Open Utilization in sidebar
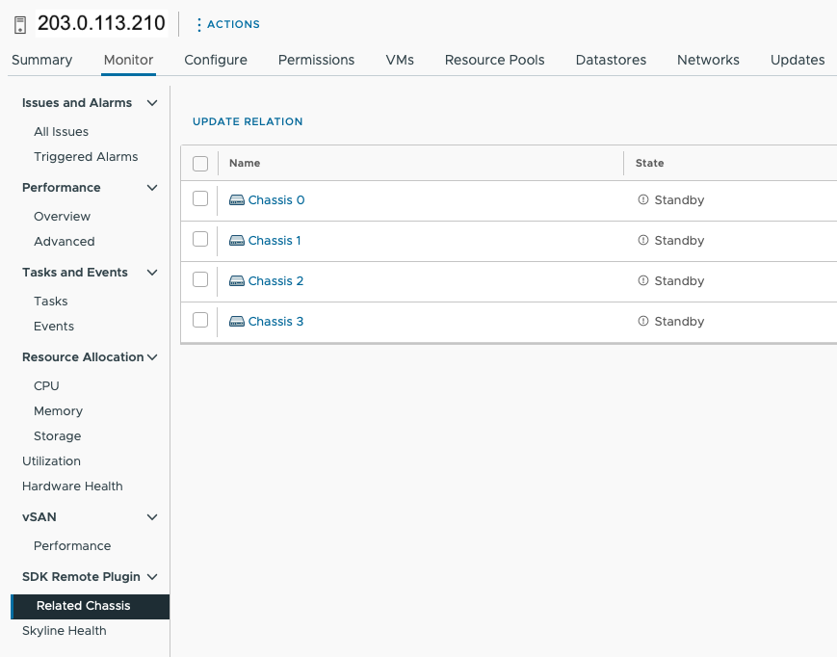 pyautogui.click(x=51, y=461)
